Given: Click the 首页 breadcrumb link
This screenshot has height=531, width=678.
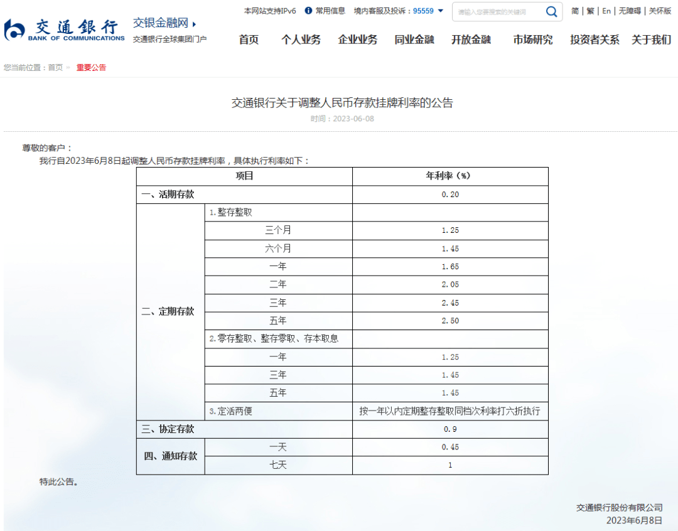Looking at the screenshot, I should 55,67.
